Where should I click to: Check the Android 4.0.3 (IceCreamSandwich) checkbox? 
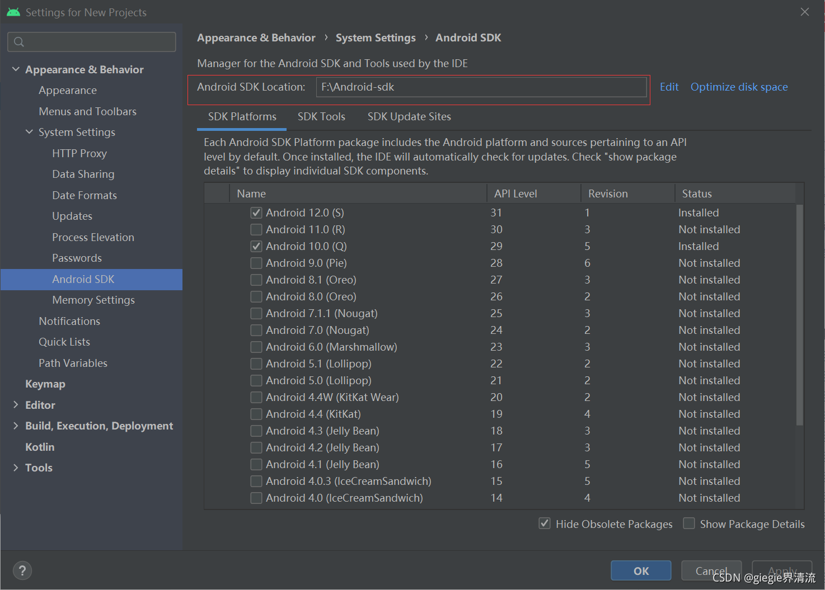256,482
